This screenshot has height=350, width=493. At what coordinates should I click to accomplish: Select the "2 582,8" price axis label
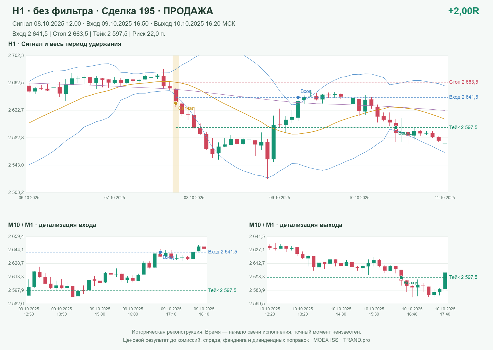[x=16, y=138]
